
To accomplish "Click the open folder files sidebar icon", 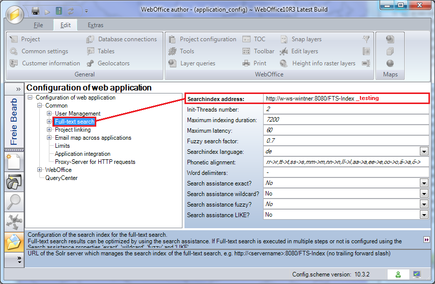I will (x=14, y=181).
